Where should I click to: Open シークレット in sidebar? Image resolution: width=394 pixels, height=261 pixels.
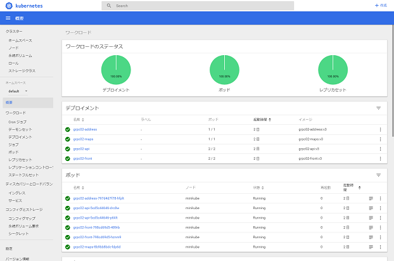(x=18, y=234)
